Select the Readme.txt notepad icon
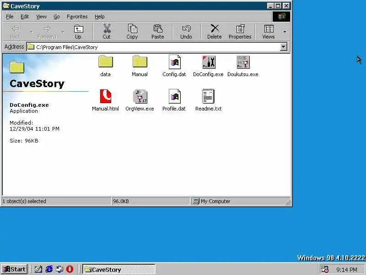This screenshot has height=275, width=366. 209,96
